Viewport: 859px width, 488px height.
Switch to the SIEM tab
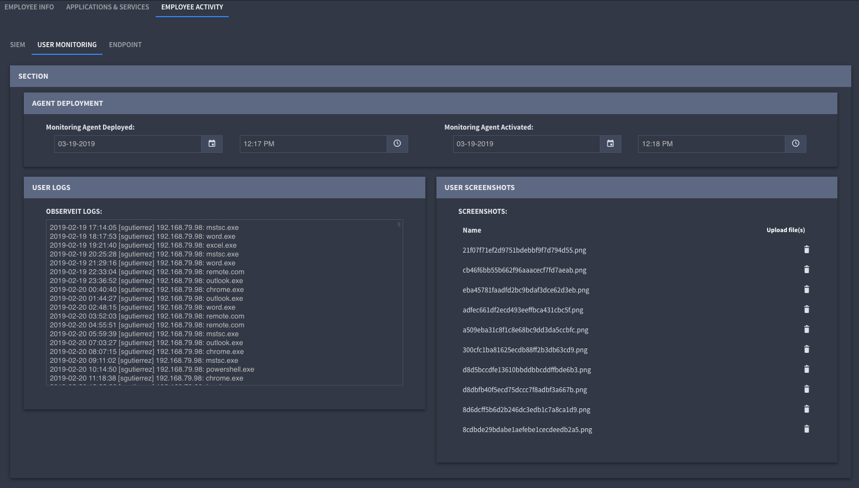(x=17, y=44)
